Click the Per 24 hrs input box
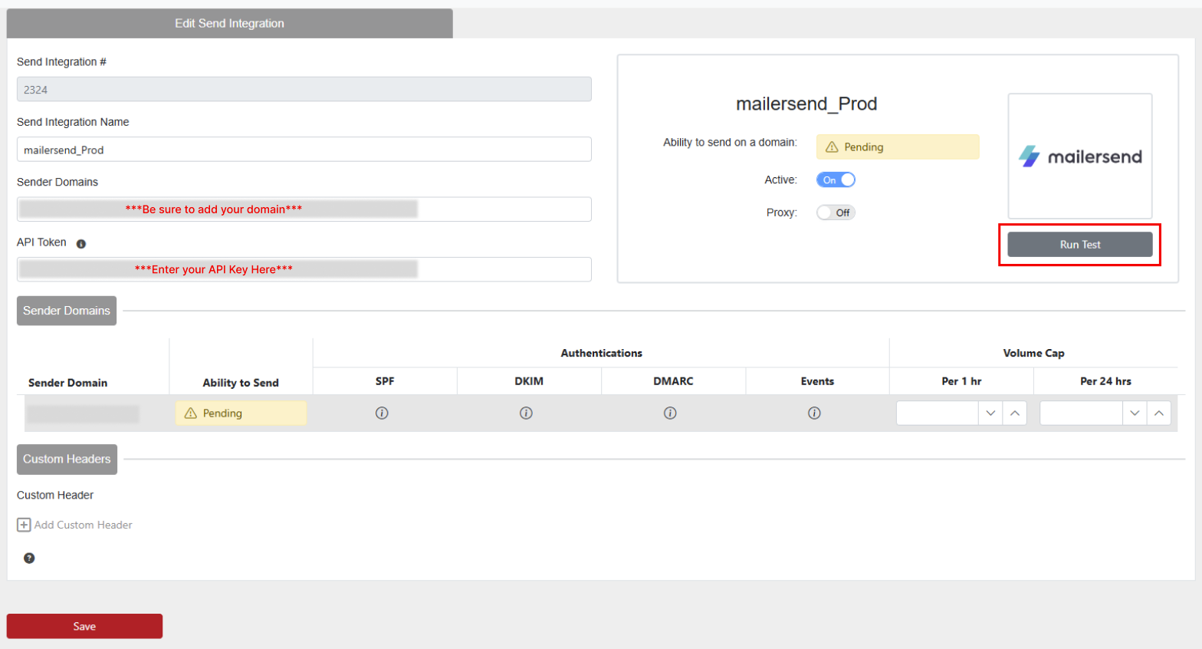Viewport: 1202px width, 649px height. 1081,413
